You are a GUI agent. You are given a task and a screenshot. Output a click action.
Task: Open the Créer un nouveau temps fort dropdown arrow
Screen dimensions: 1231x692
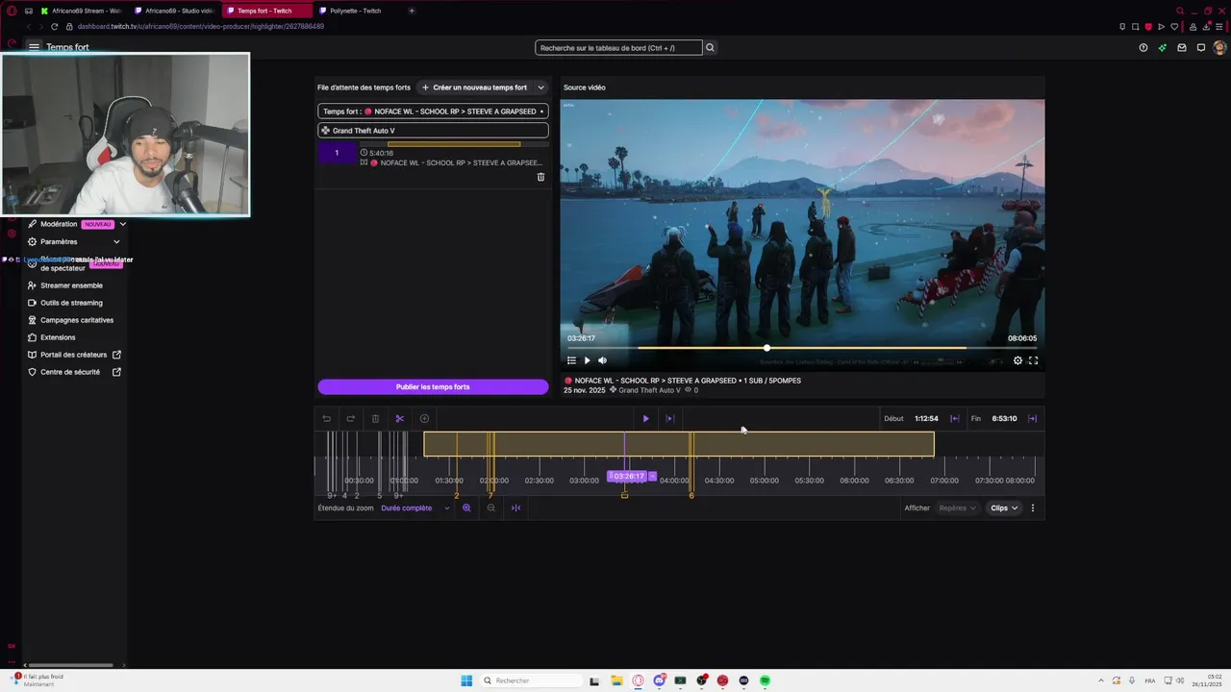coord(540,87)
